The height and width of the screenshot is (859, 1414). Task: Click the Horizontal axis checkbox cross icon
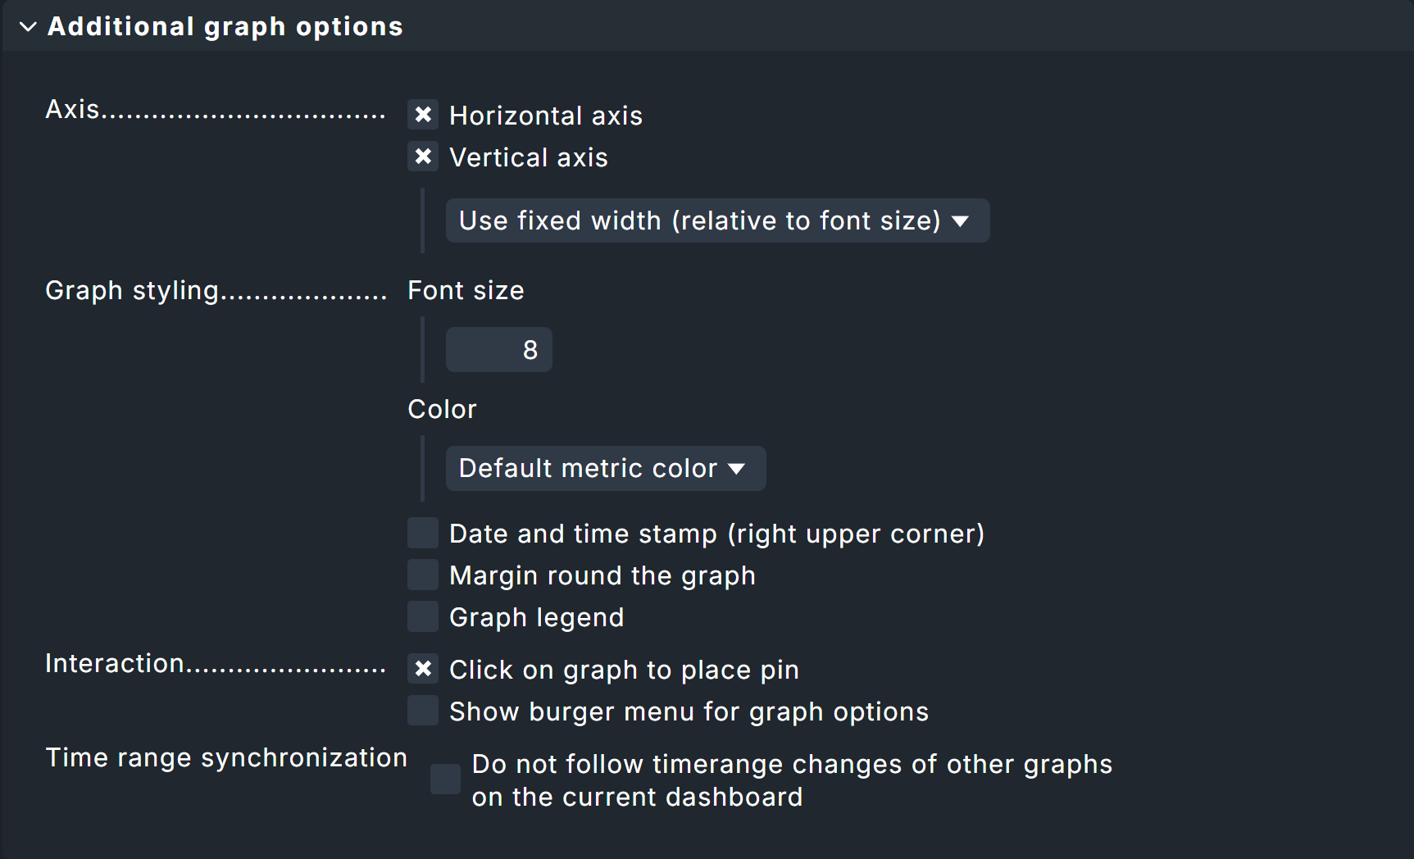point(423,115)
